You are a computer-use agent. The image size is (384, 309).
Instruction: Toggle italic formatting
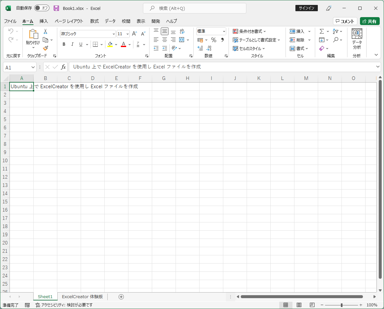click(72, 44)
